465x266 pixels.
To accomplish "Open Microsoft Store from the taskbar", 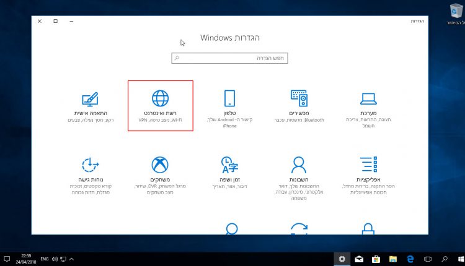I will (x=376, y=259).
